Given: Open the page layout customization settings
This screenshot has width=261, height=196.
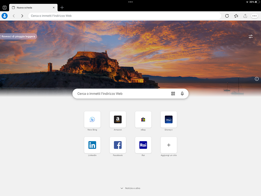Looking at the screenshot, I should (251, 36).
